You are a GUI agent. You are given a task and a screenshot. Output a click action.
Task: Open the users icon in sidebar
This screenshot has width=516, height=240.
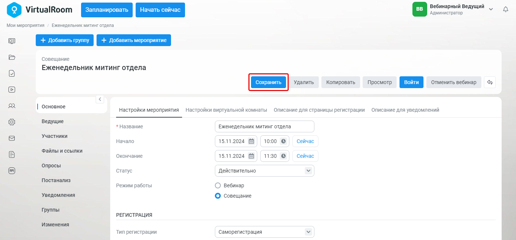[12, 106]
